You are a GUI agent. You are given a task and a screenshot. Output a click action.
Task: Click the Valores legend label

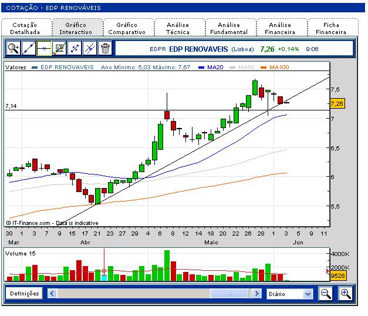point(15,67)
